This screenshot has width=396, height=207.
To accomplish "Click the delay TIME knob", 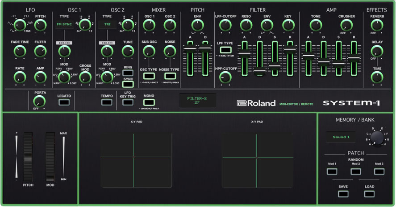I will pyautogui.click(x=377, y=77).
